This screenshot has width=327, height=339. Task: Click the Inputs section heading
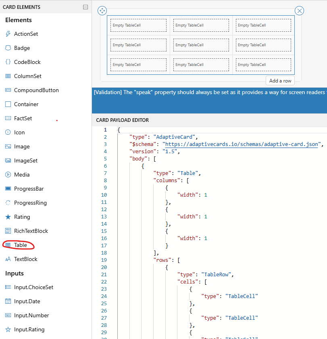point(14,273)
